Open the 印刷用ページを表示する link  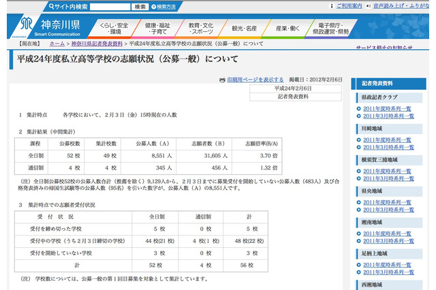[x=255, y=80]
